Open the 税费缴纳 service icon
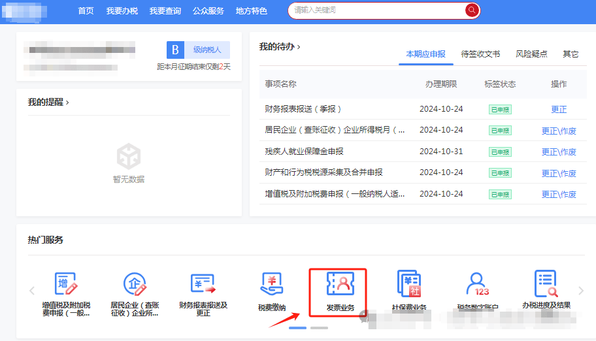The image size is (596, 341). click(271, 285)
